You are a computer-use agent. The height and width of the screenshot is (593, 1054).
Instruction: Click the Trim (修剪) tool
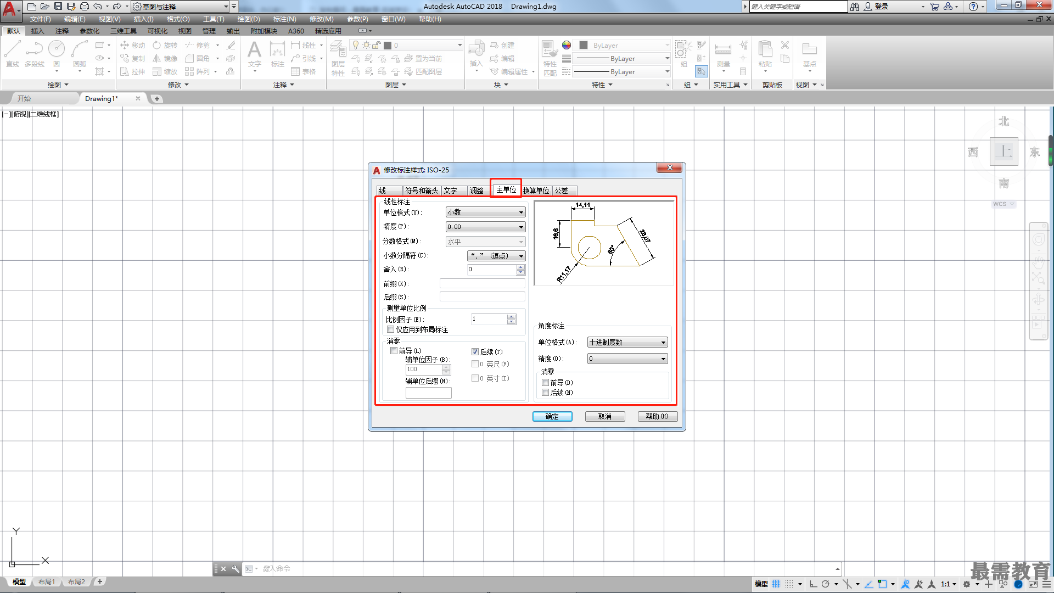[198, 46]
